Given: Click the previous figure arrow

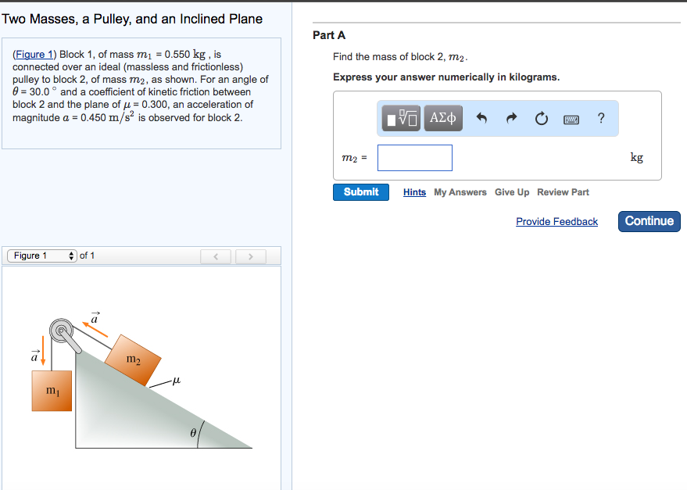Looking at the screenshot, I should [216, 256].
